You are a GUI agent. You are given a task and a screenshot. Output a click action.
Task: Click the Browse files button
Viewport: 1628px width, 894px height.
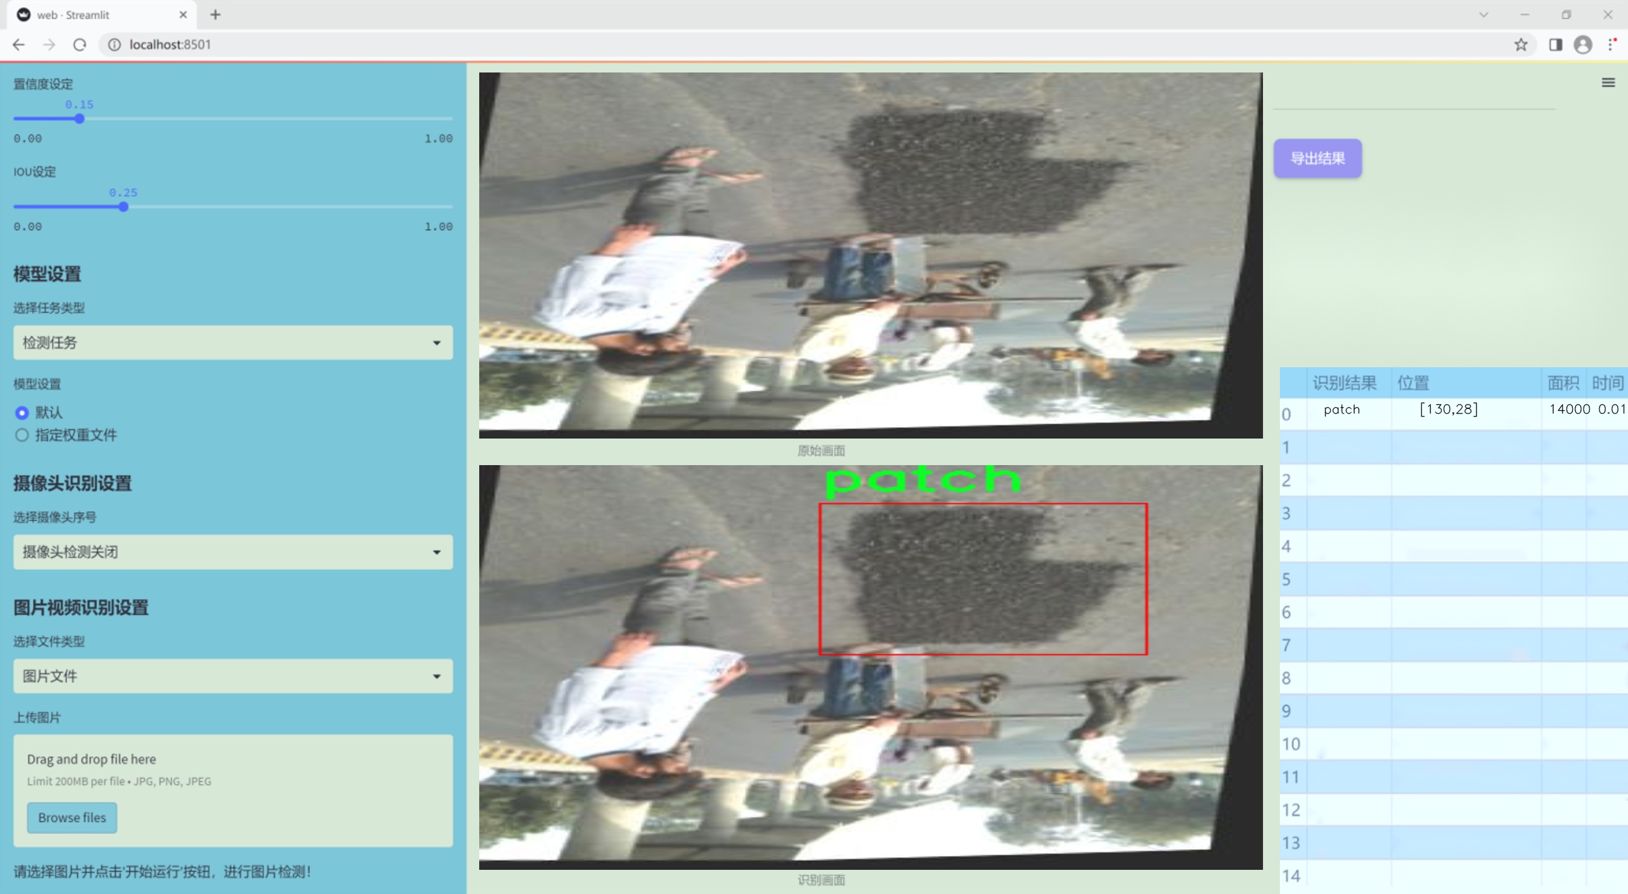pyautogui.click(x=71, y=817)
